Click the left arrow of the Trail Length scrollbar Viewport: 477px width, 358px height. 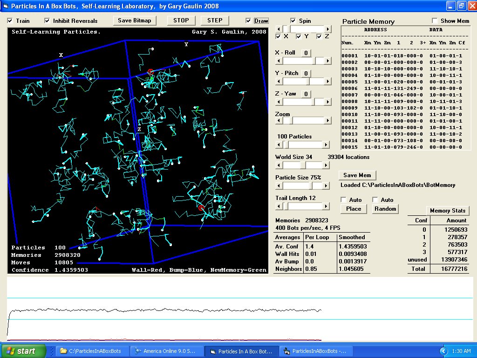279,206
